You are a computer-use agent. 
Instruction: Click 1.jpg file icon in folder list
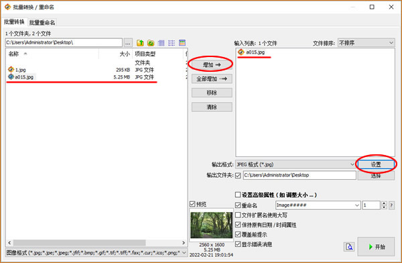click(11, 69)
